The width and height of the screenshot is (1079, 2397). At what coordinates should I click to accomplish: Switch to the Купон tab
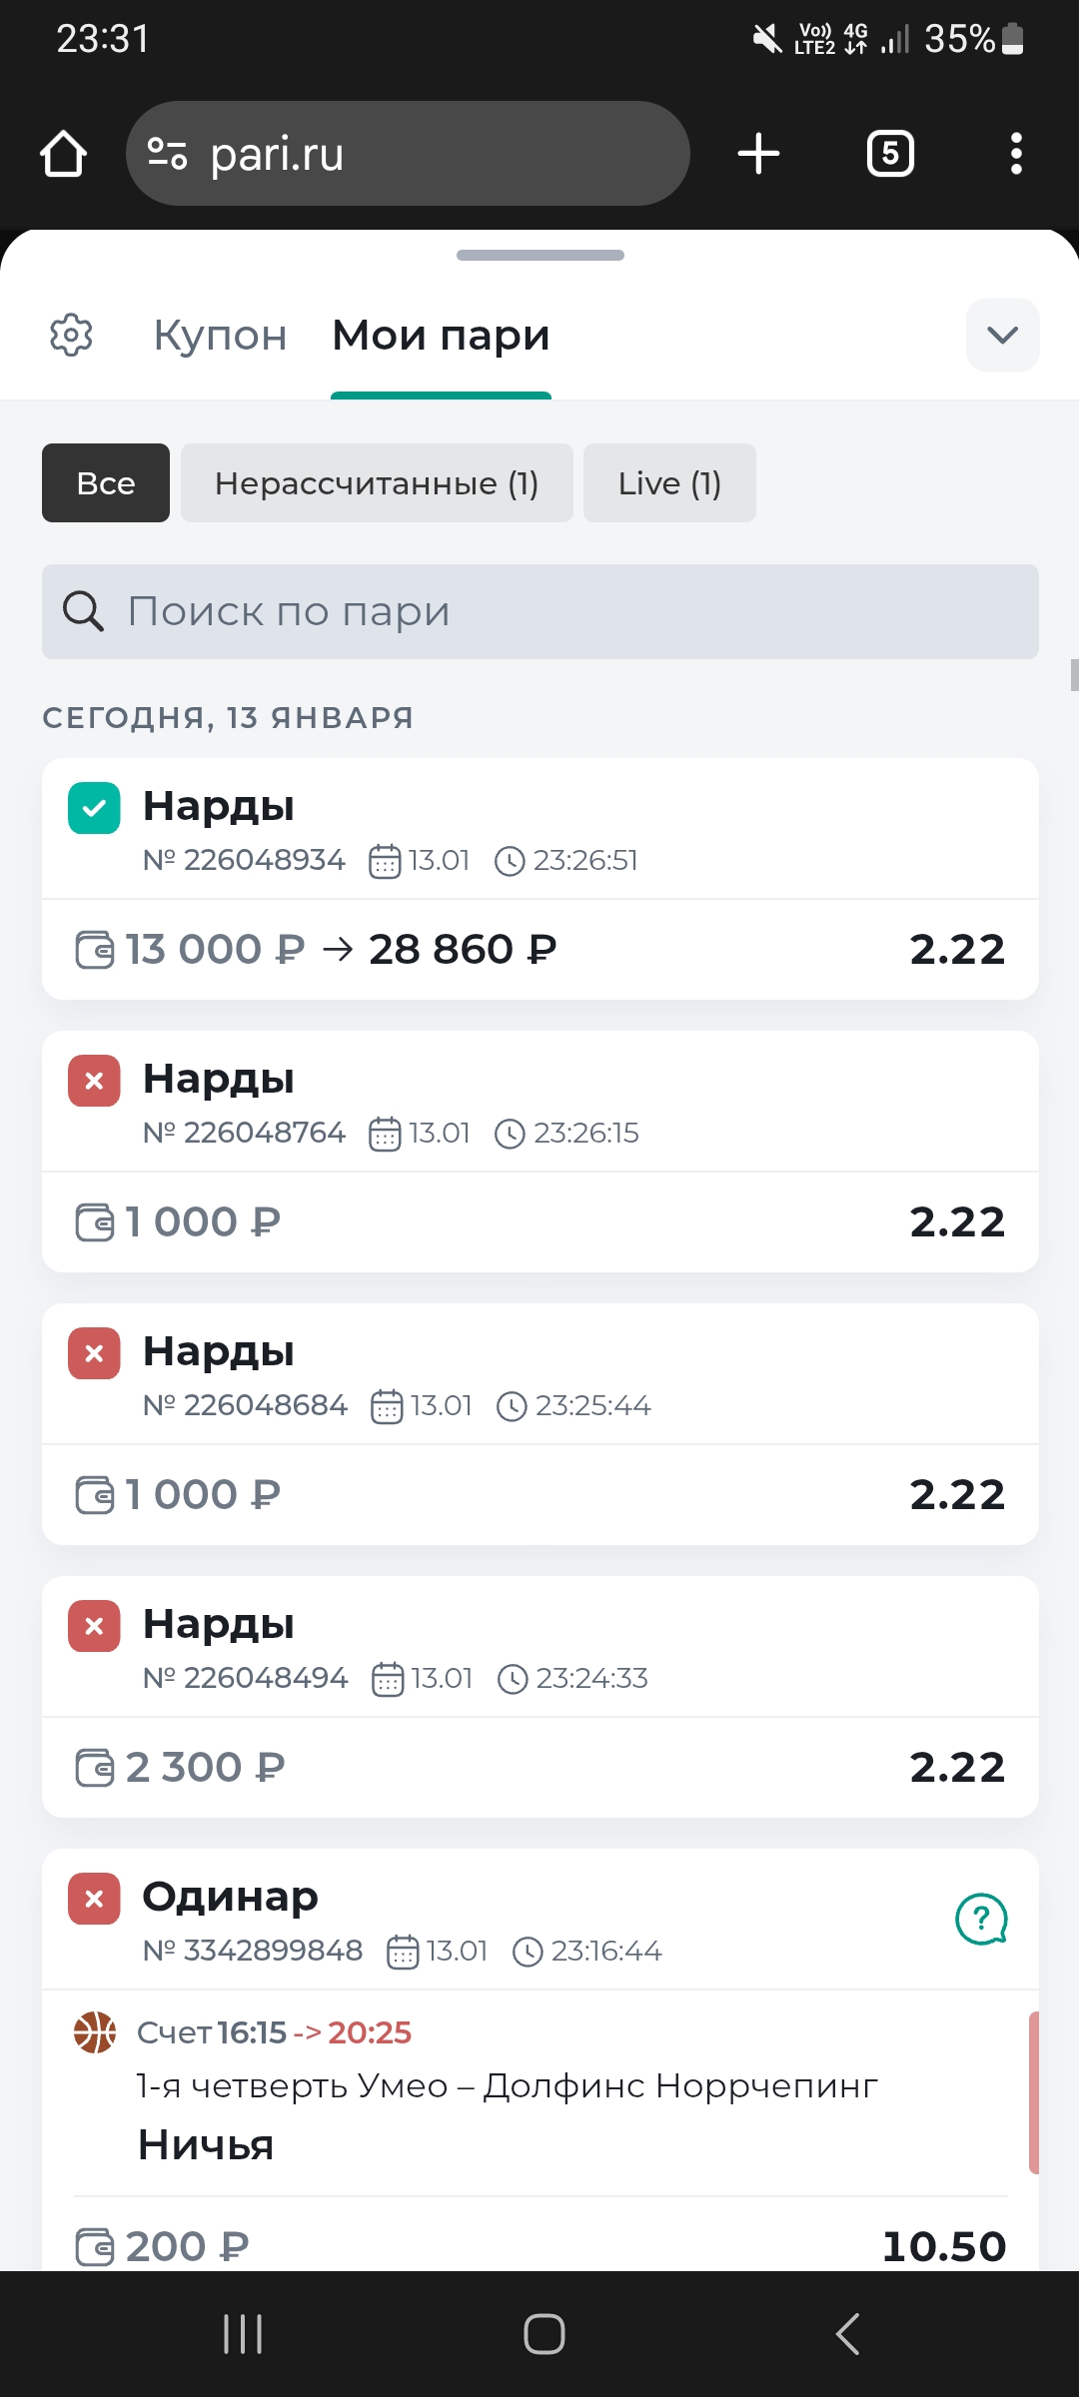tap(220, 336)
